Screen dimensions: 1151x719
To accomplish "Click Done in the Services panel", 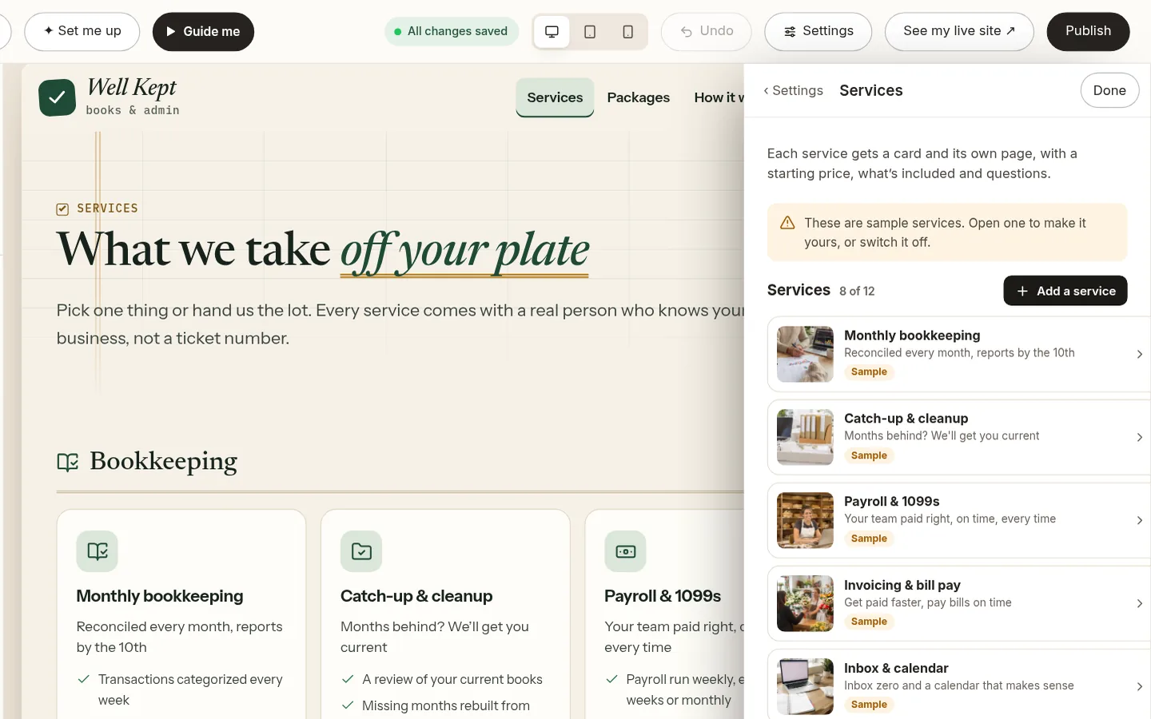I will (x=1109, y=90).
